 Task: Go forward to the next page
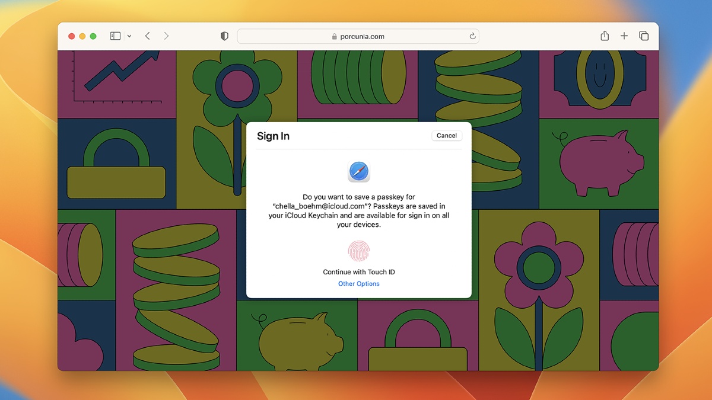click(166, 36)
